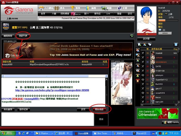Click the chat bubble icon beside SuperEel1112
Image resolution: width=181 pixels, height=136 pixels.
(143, 80)
